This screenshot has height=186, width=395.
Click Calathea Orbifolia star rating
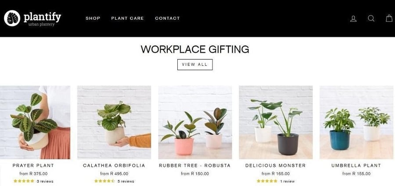(104, 181)
